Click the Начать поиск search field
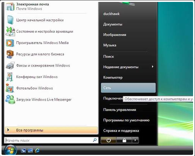Image resolution: width=195 pixels, height=156 pixels. point(51,140)
